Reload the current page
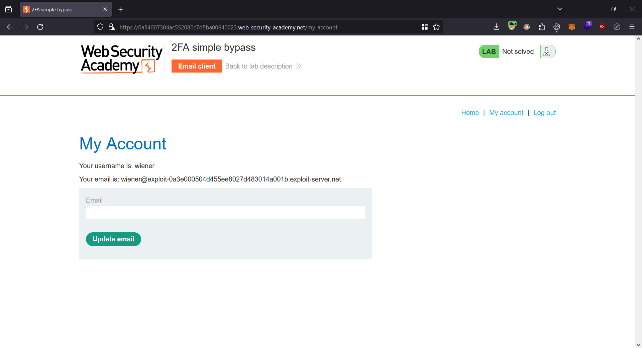The width and height of the screenshot is (642, 348). click(x=40, y=27)
